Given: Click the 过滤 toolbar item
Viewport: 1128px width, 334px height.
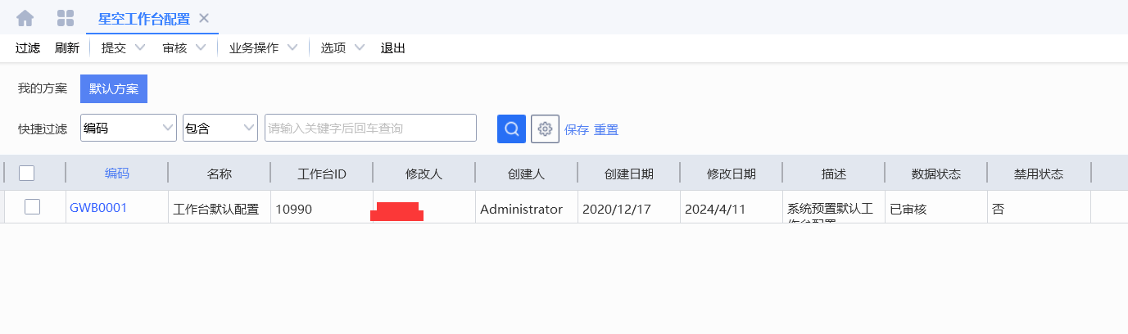Looking at the screenshot, I should (28, 47).
